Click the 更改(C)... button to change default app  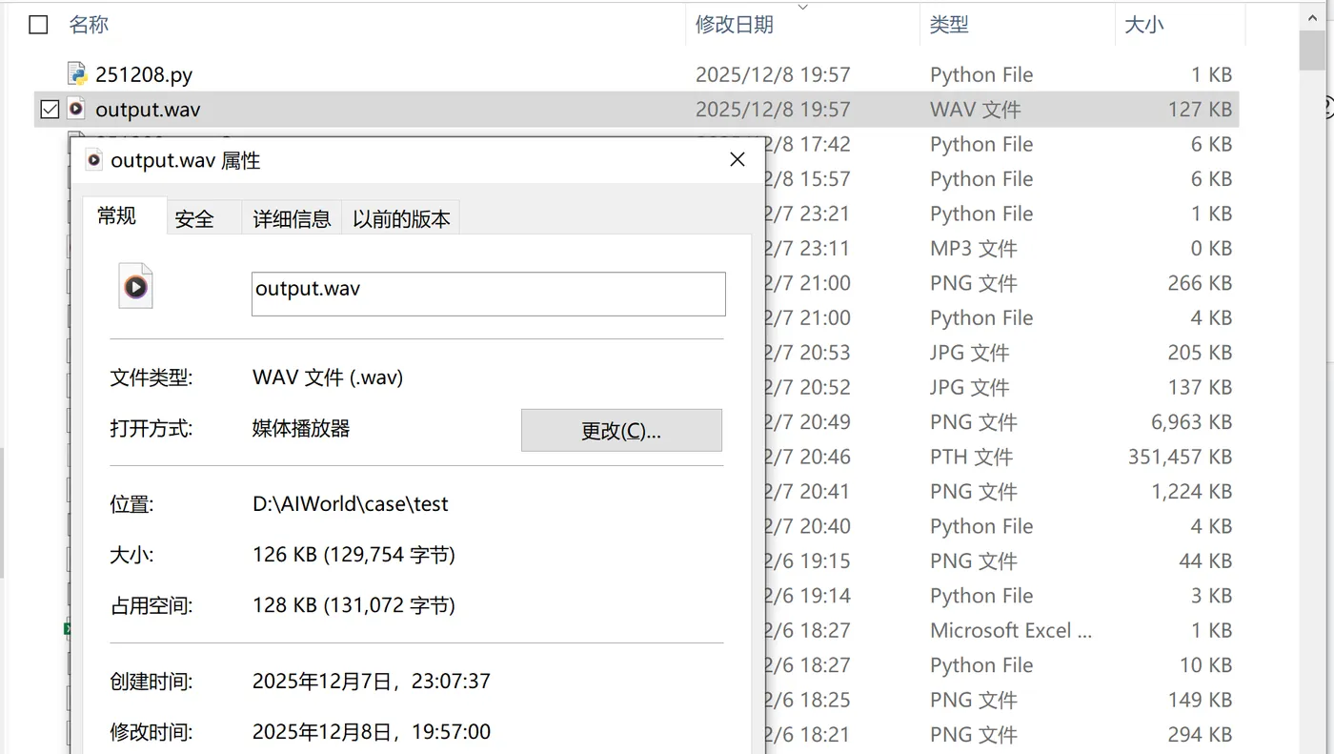(x=621, y=430)
